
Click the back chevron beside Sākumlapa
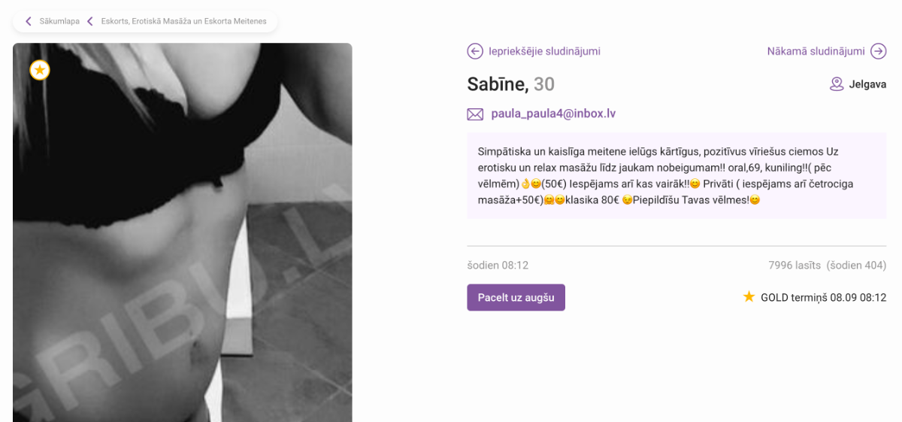coord(29,21)
